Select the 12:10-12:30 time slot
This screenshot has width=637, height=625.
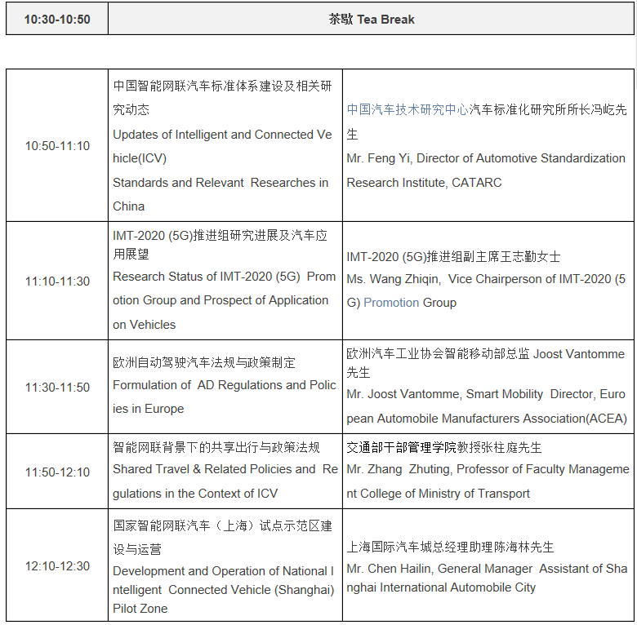tap(57, 565)
